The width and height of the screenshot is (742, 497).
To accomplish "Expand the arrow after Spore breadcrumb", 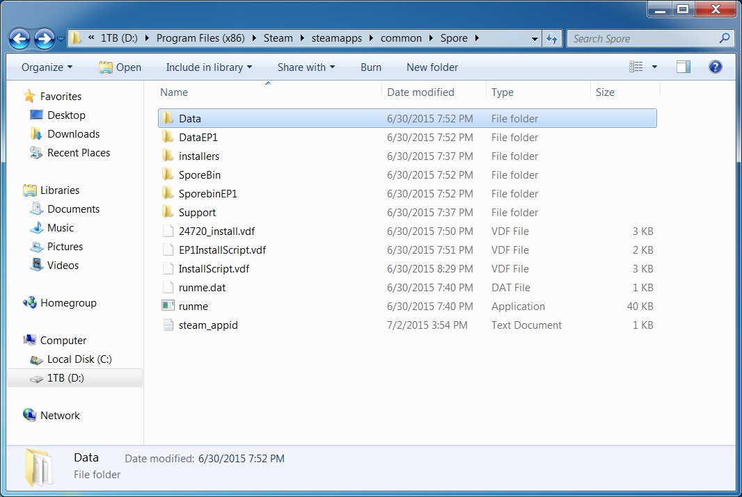I will 477,38.
